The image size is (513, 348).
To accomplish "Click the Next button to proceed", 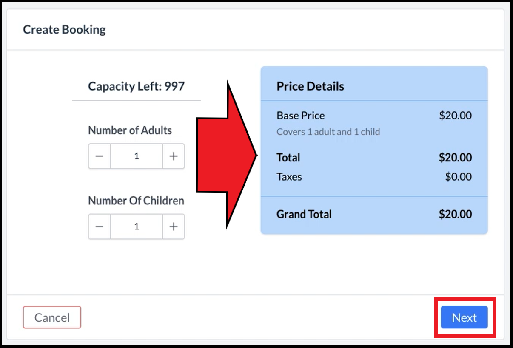I will [x=464, y=317].
